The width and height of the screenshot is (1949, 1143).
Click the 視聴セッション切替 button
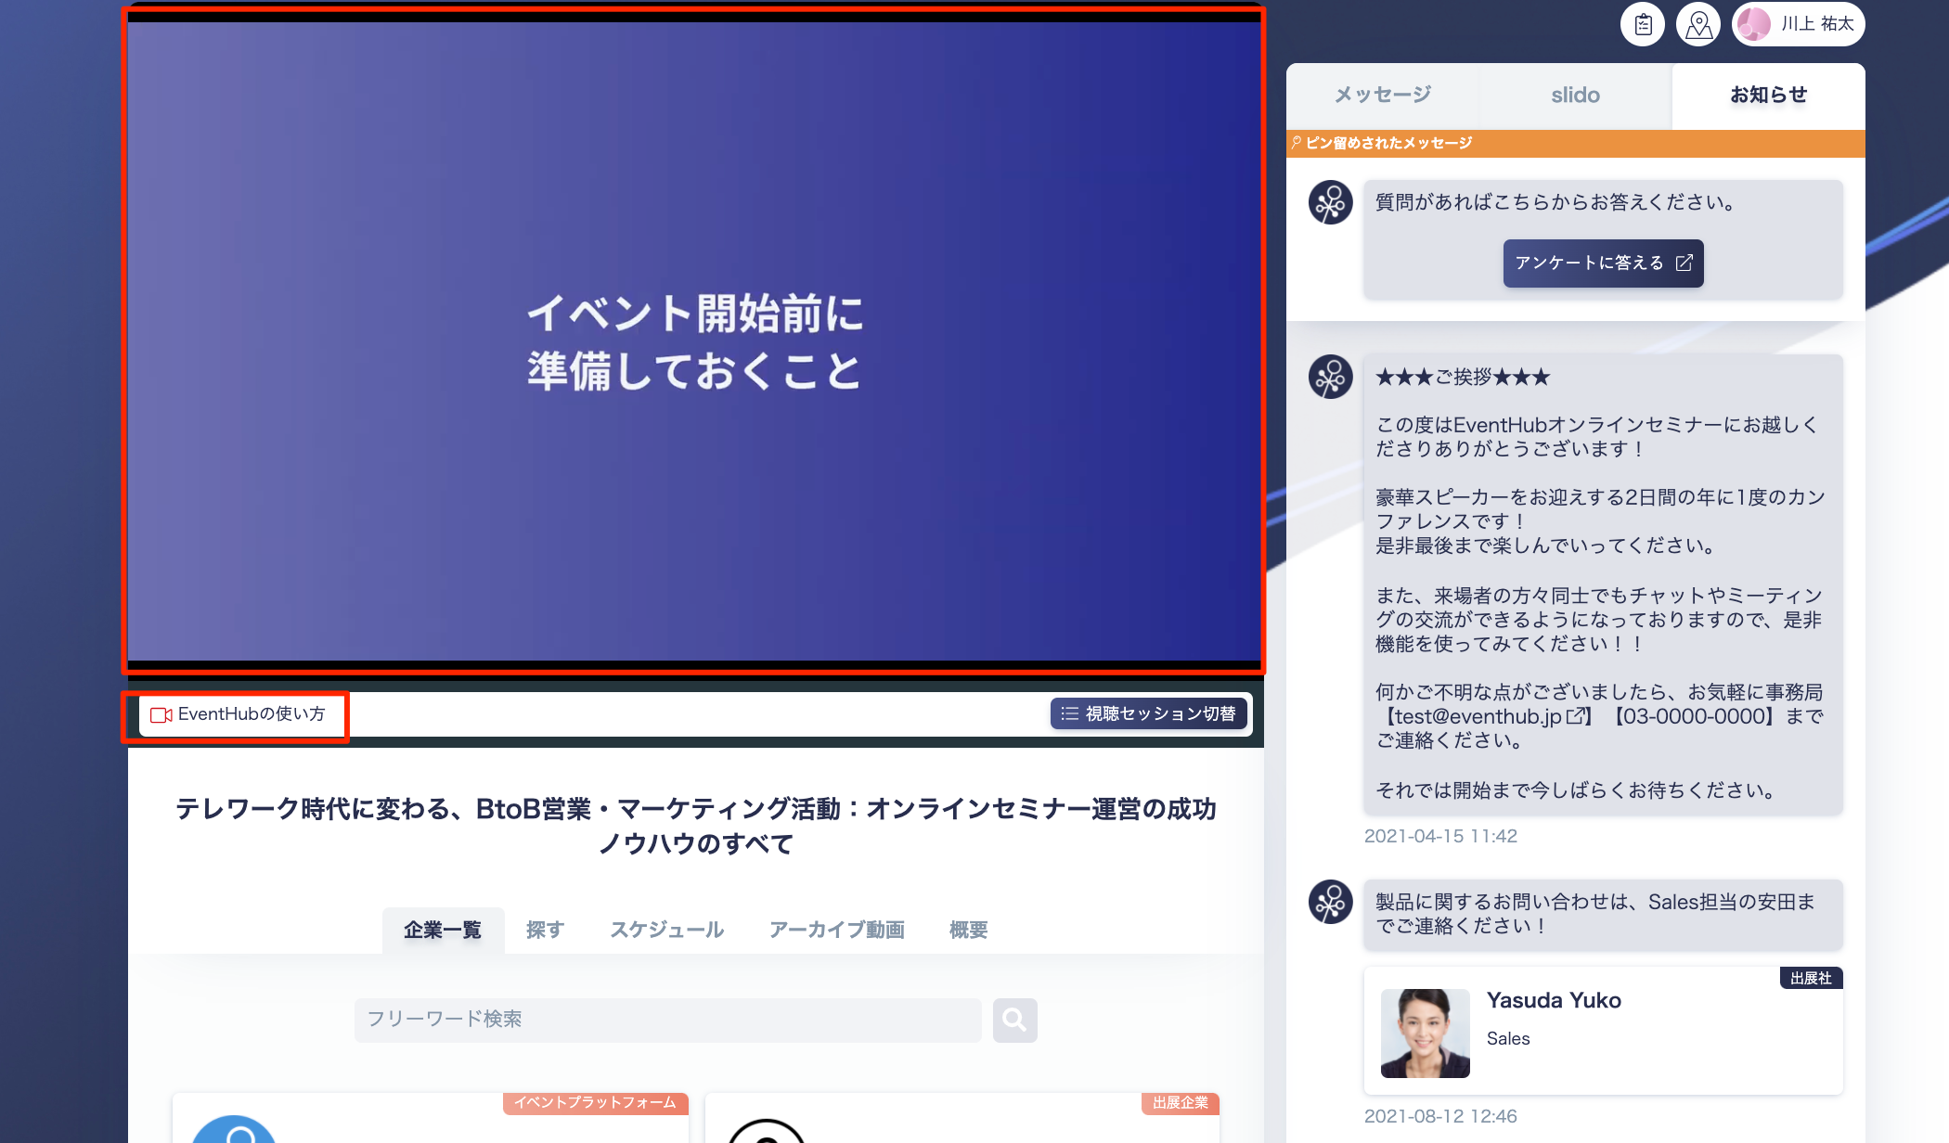1149,713
